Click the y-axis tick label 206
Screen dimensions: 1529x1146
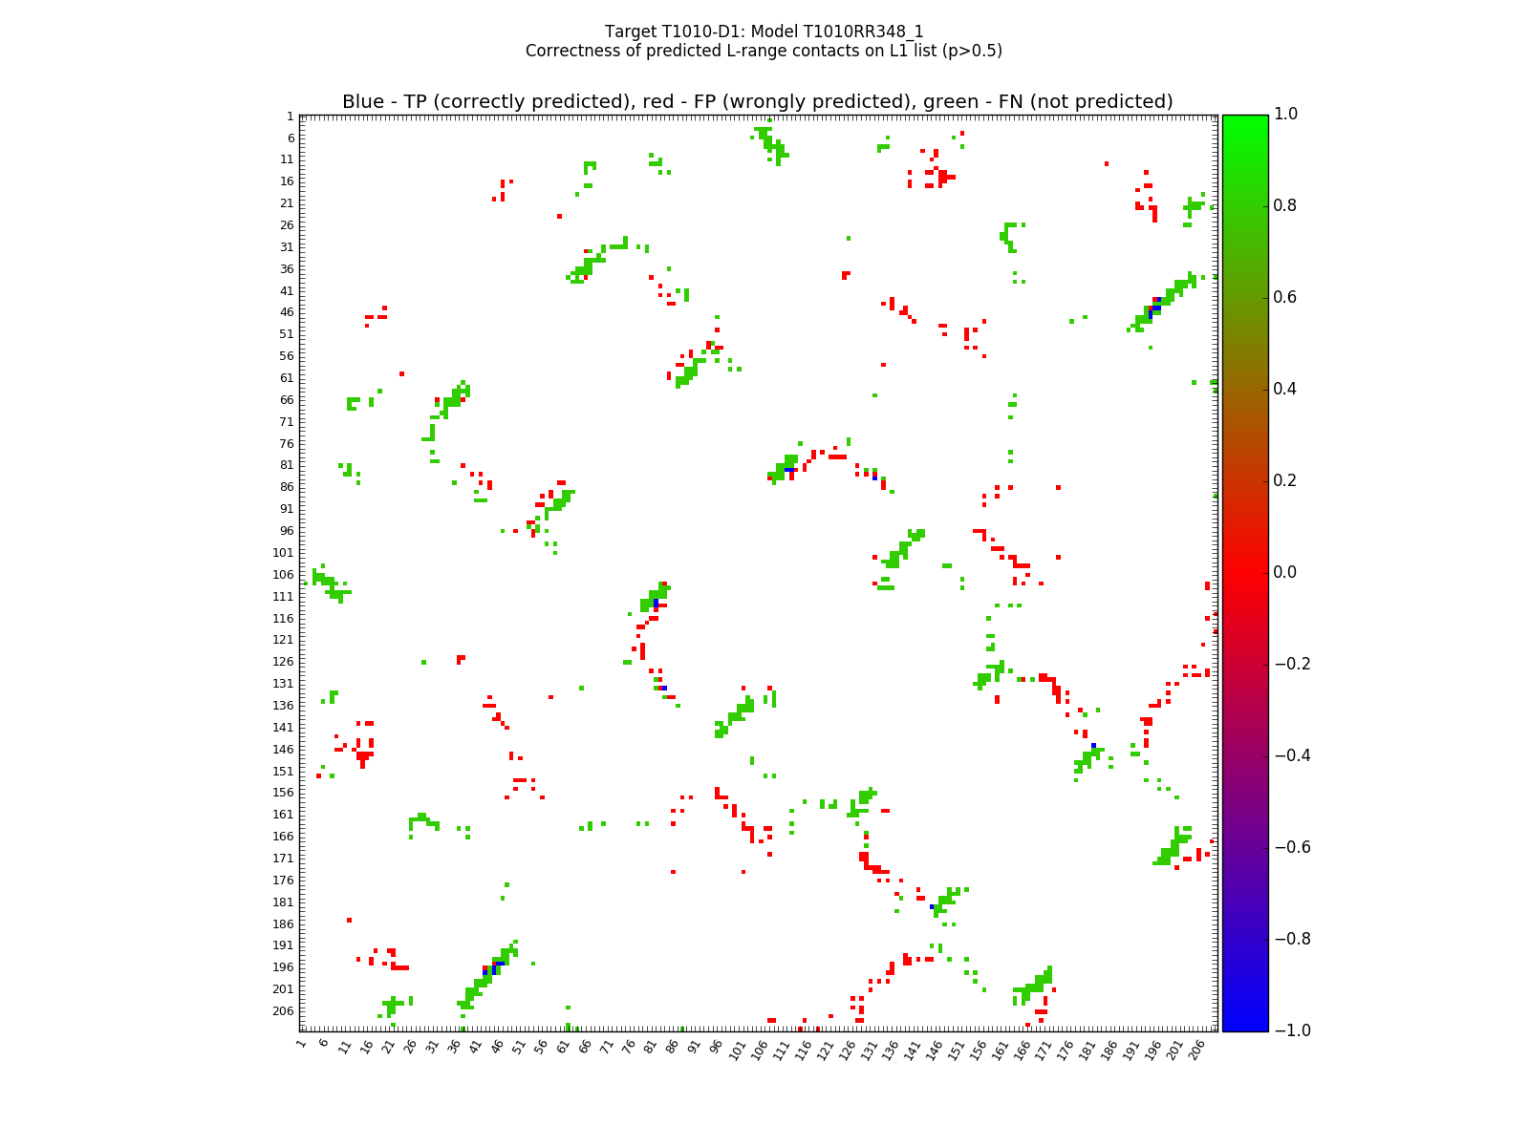tap(283, 1011)
